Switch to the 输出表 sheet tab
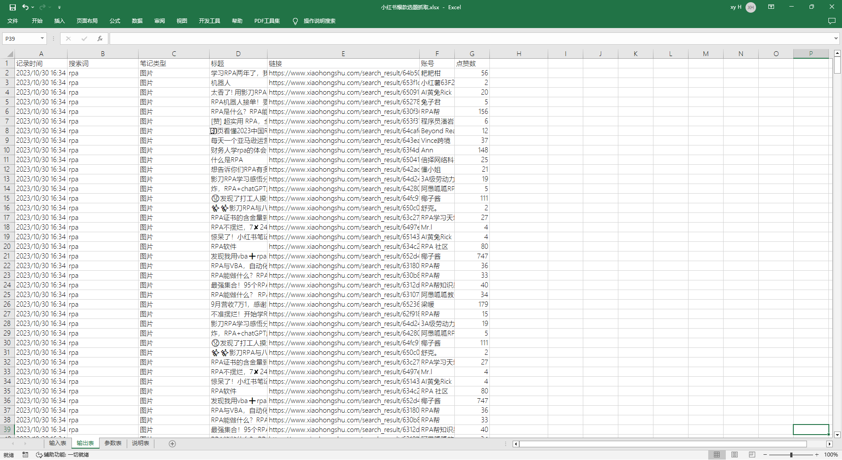 (x=85, y=443)
